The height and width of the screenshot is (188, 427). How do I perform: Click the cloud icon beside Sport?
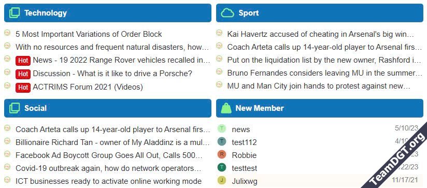click(x=227, y=13)
